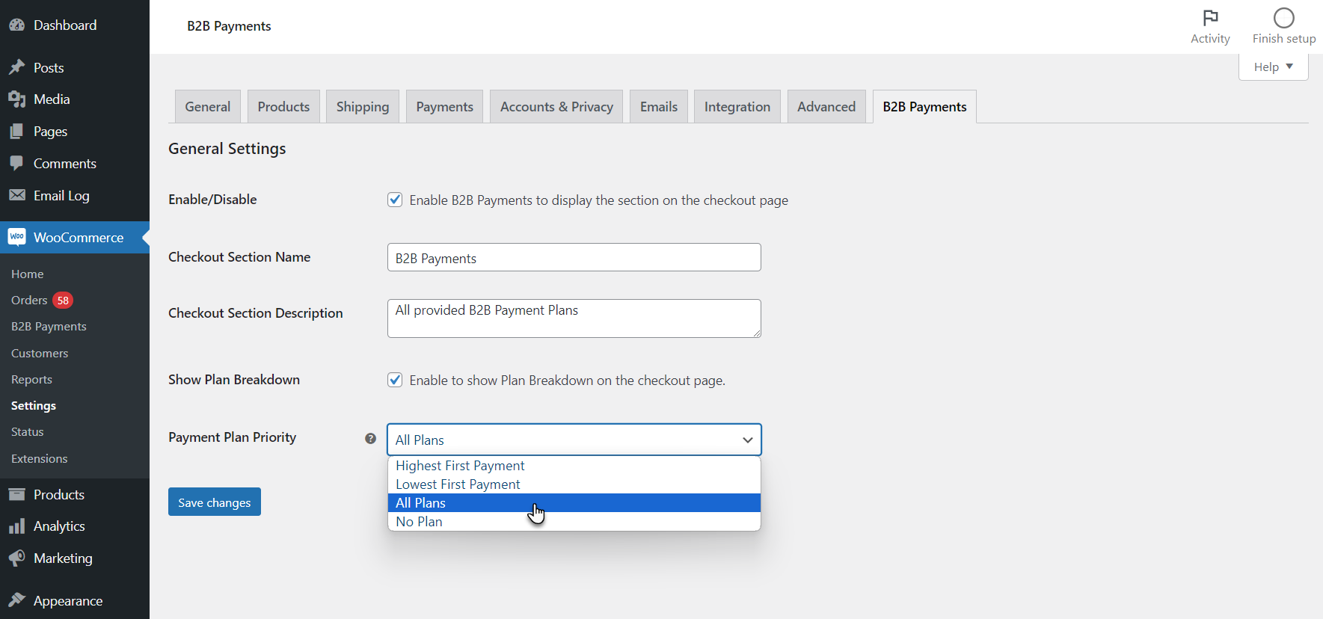Click the Email Log envelope icon

click(16, 195)
